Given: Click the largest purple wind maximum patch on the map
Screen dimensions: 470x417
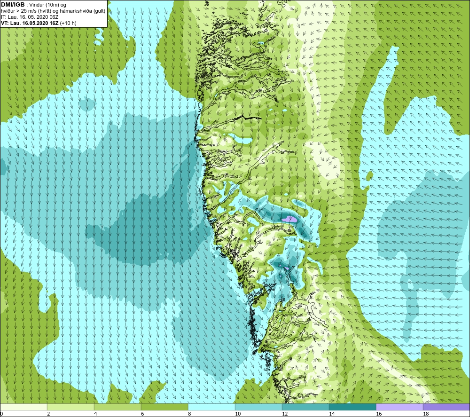Looking at the screenshot, I should coord(289,219).
